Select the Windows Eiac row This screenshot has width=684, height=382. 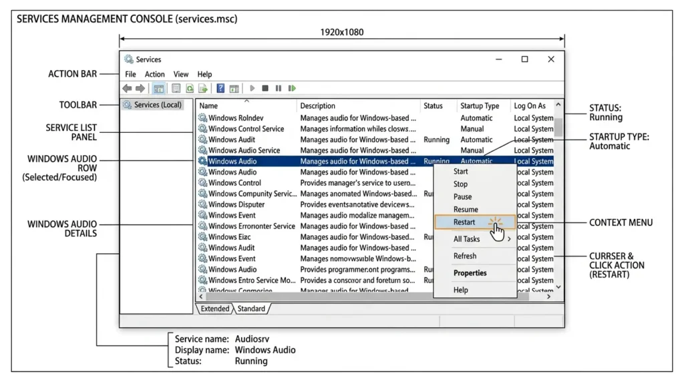coord(375,237)
